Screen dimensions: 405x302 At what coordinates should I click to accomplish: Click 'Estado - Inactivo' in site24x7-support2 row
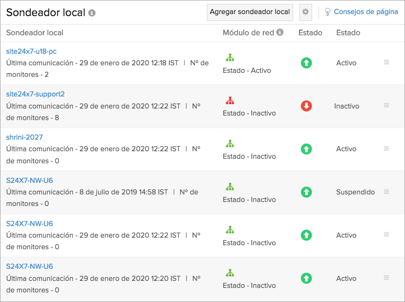pos(249,113)
